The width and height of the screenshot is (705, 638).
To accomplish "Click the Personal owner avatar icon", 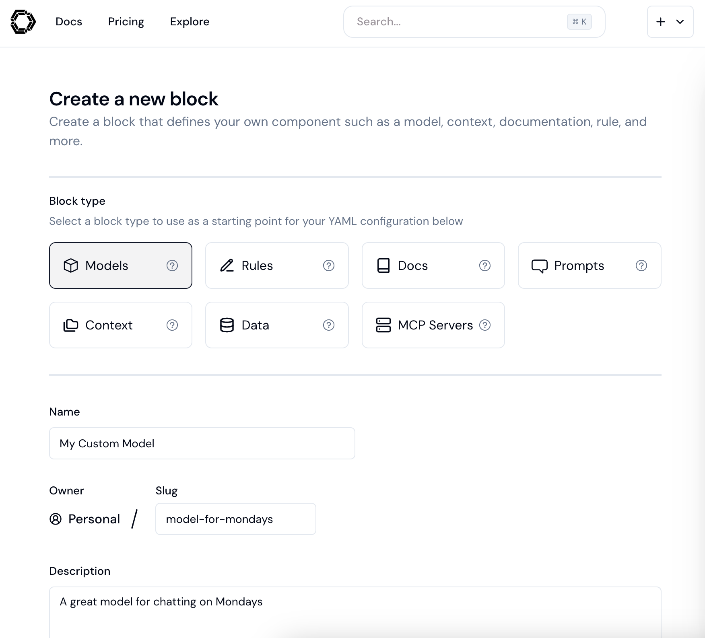I will pyautogui.click(x=56, y=519).
